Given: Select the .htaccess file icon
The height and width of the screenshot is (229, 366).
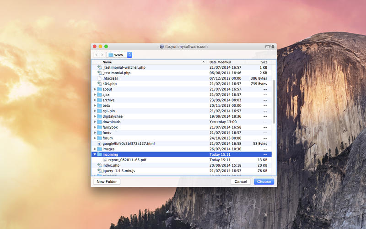Looking at the screenshot, I should click(x=99, y=78).
